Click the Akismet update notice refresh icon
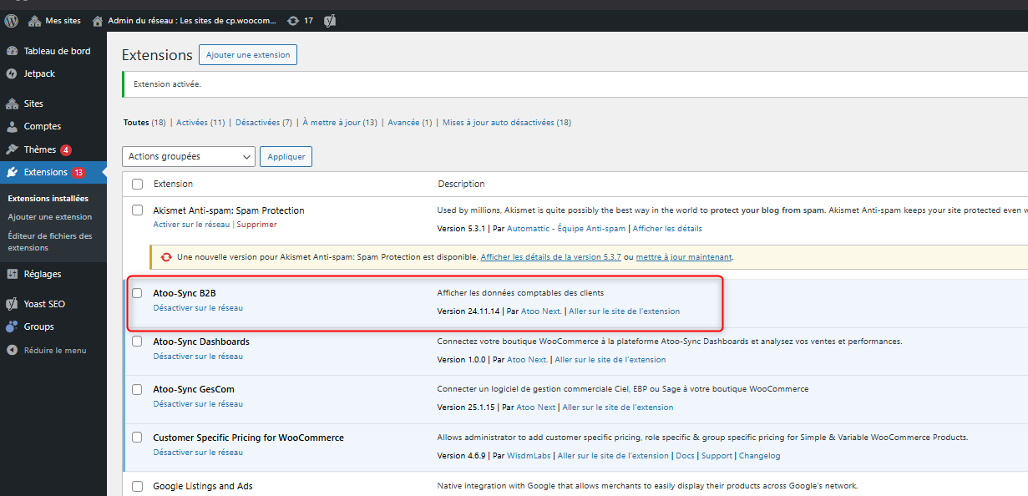1028x496 pixels. tap(167, 257)
